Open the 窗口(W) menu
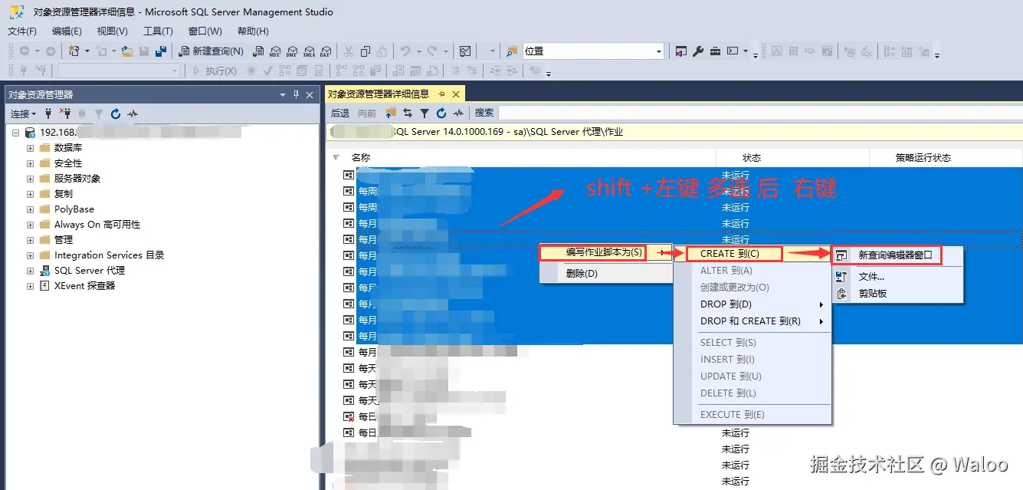The height and width of the screenshot is (490, 1023). 205,31
